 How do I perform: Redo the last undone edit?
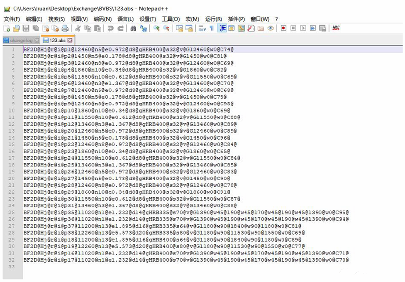(x=120, y=28)
